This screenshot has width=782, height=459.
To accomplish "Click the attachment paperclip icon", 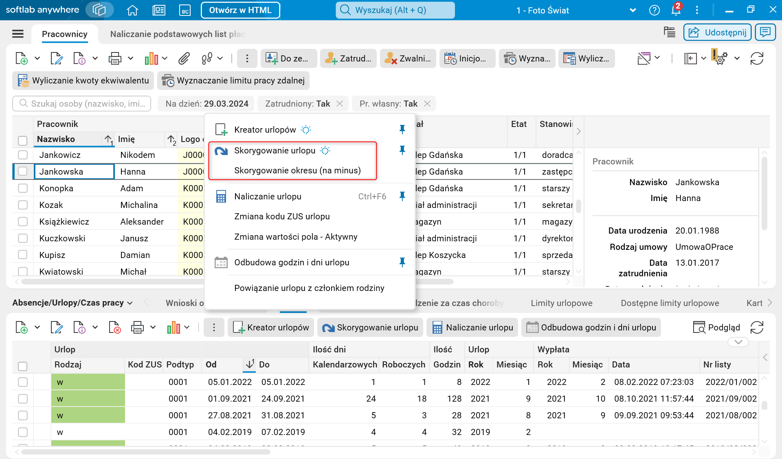I will tap(184, 59).
